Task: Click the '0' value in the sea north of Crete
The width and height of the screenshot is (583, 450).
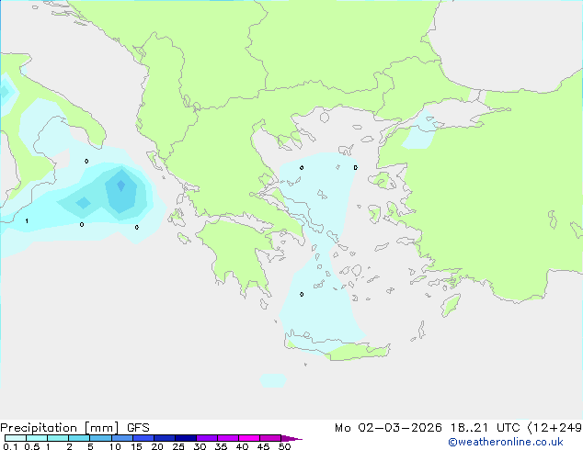Action: tap(302, 295)
